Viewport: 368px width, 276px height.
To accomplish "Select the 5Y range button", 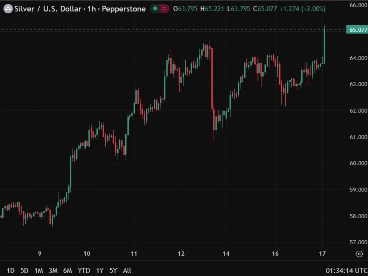I will tap(114, 270).
